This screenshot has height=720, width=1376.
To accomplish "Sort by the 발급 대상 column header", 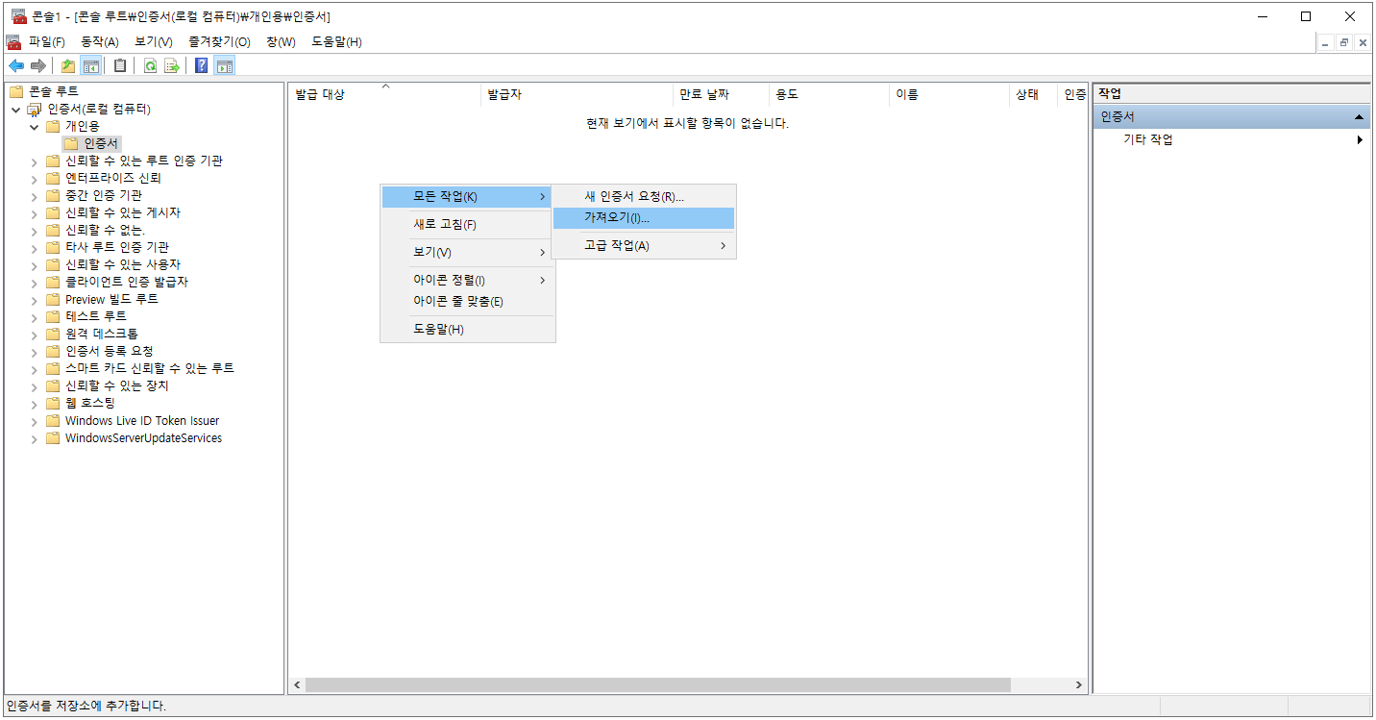I will click(x=384, y=94).
